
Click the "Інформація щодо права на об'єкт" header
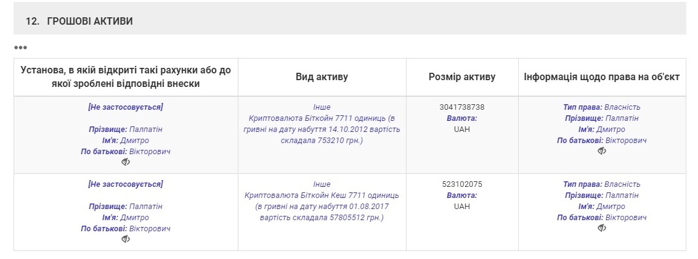pyautogui.click(x=601, y=77)
